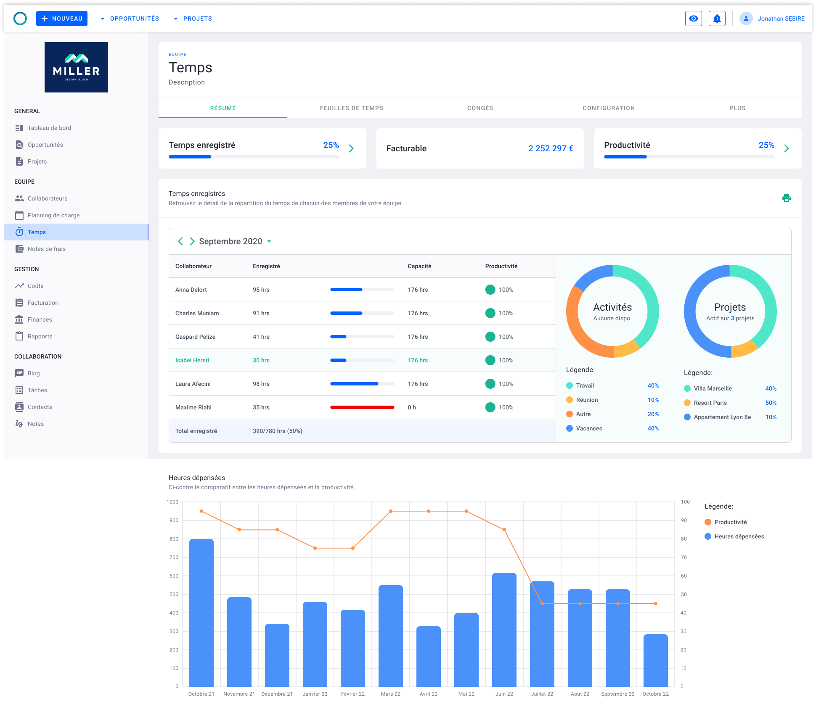Click the green productivity status dot for Anna Delort

coord(490,289)
